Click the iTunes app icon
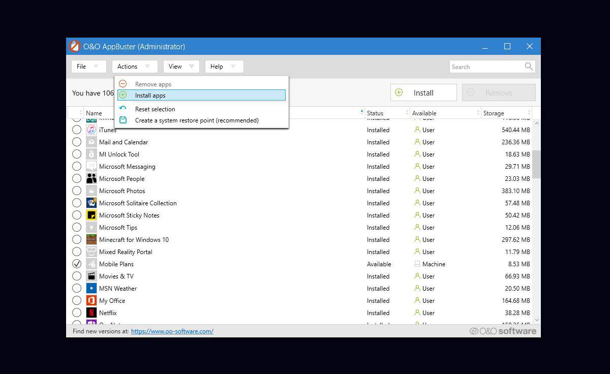Screen dimensions: 610x374 pos(91,130)
